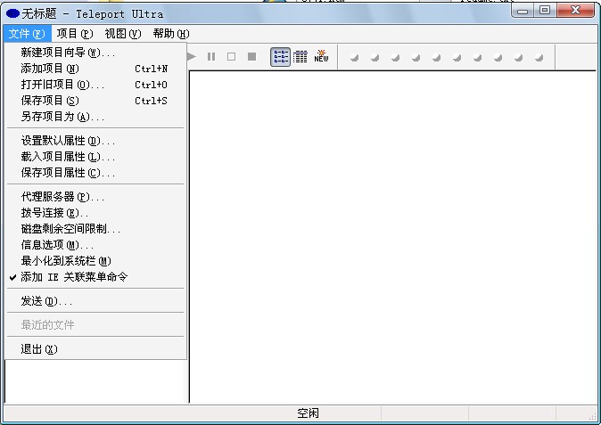Viewport: 601px width, 425px height.
Task: Choose 退出 to quit the application
Action: [x=38, y=349]
